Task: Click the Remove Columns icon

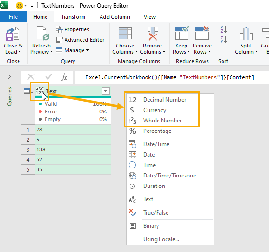Action: [x=152, y=34]
